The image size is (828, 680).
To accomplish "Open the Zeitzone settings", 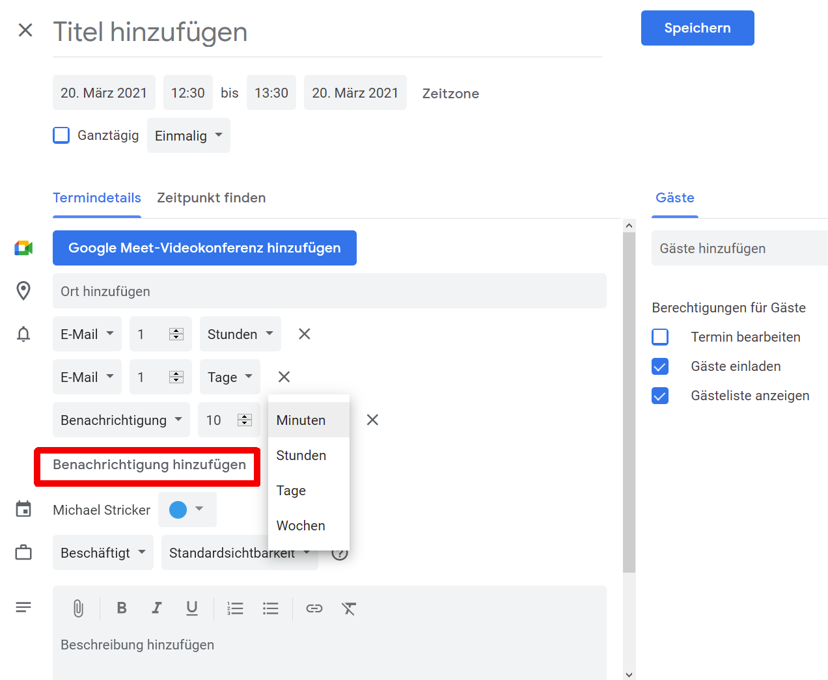I will coord(450,93).
